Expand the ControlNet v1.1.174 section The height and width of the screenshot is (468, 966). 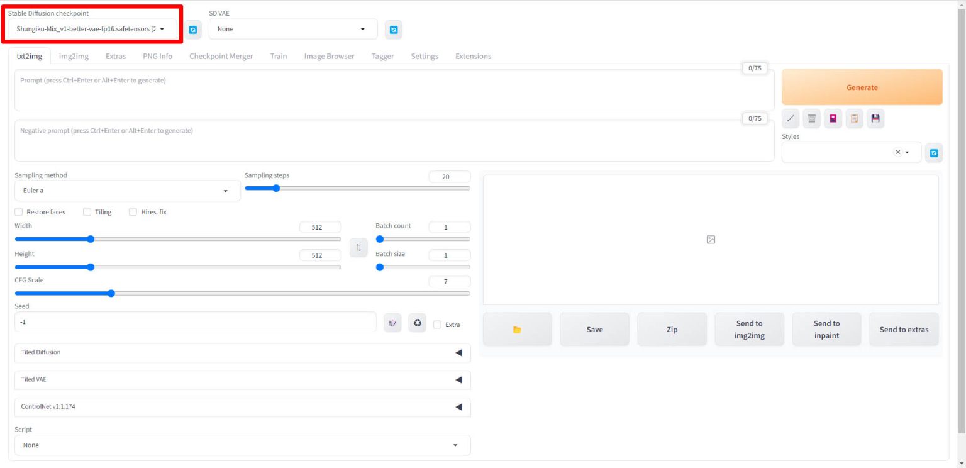243,407
